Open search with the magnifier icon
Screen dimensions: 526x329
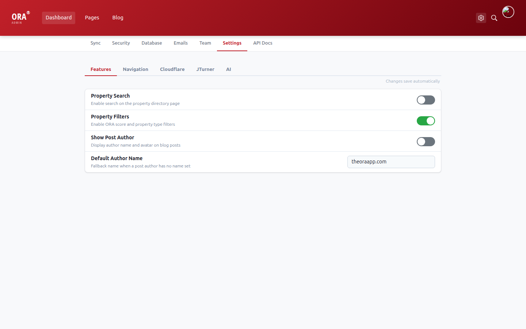(x=494, y=18)
